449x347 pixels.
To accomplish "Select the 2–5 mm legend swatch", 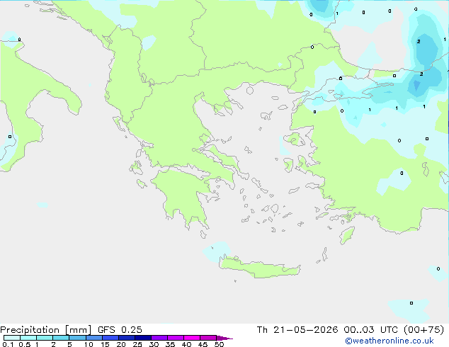I will [x=61, y=338].
